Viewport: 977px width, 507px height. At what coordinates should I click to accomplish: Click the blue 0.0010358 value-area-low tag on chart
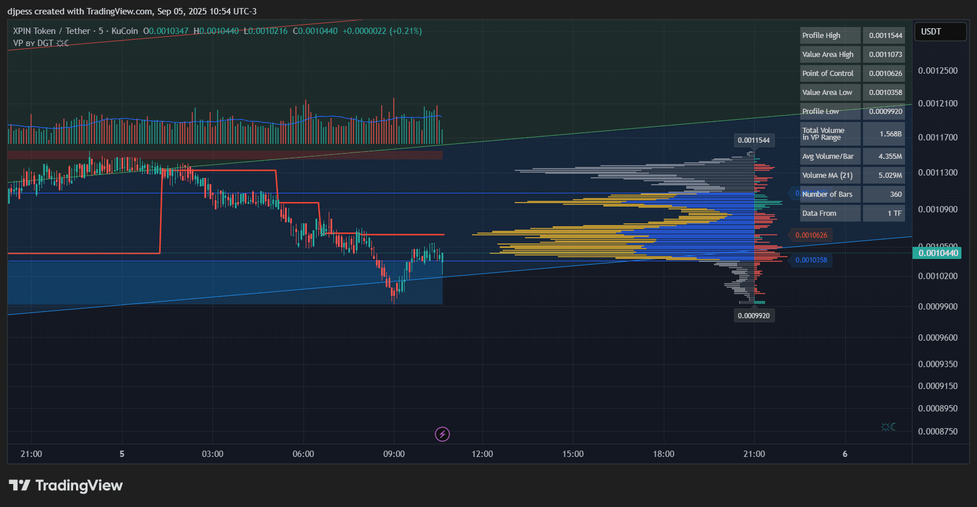pyautogui.click(x=811, y=260)
